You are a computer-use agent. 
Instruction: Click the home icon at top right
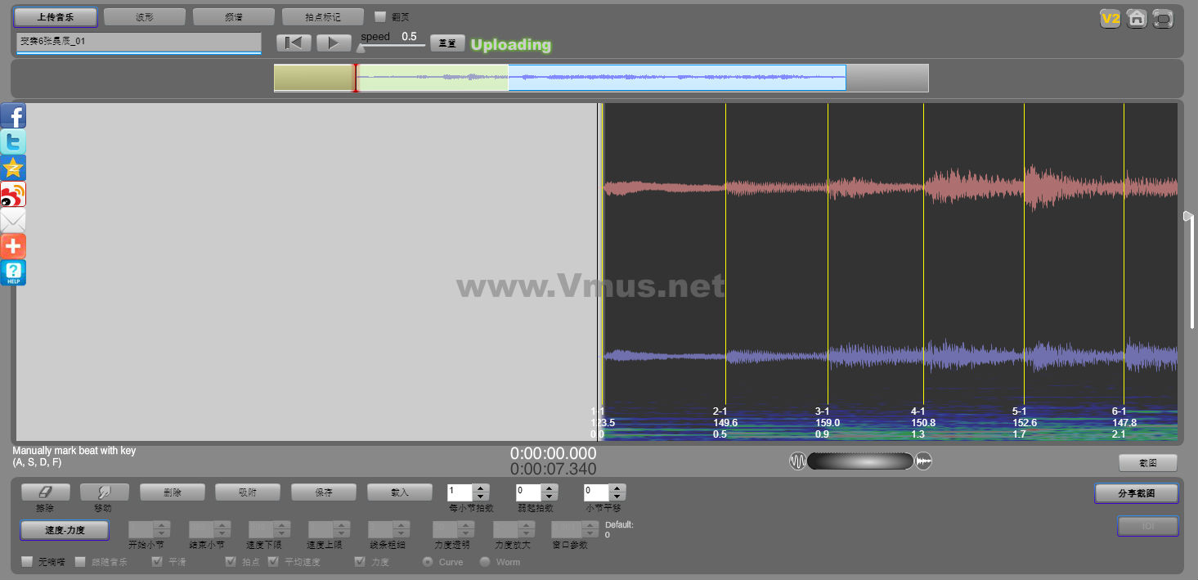pos(1136,19)
